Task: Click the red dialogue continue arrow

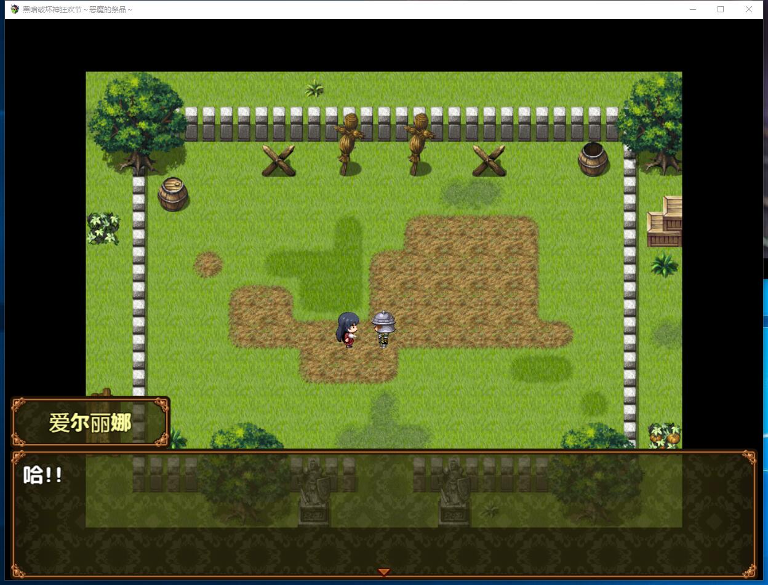Action: pyautogui.click(x=383, y=572)
